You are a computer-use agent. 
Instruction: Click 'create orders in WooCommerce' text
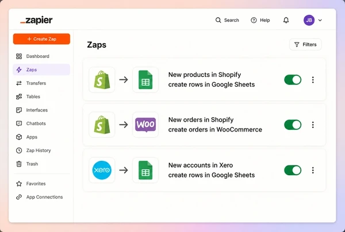tap(215, 130)
